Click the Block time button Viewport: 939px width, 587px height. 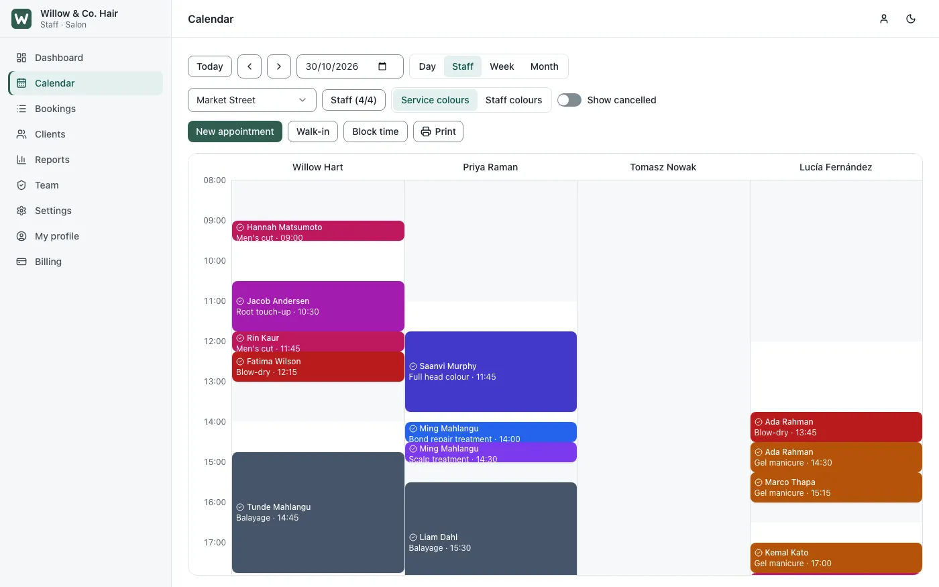pyautogui.click(x=376, y=131)
